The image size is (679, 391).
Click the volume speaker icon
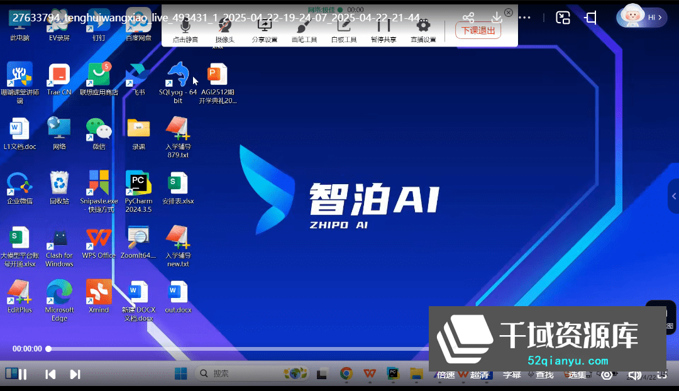(x=634, y=375)
